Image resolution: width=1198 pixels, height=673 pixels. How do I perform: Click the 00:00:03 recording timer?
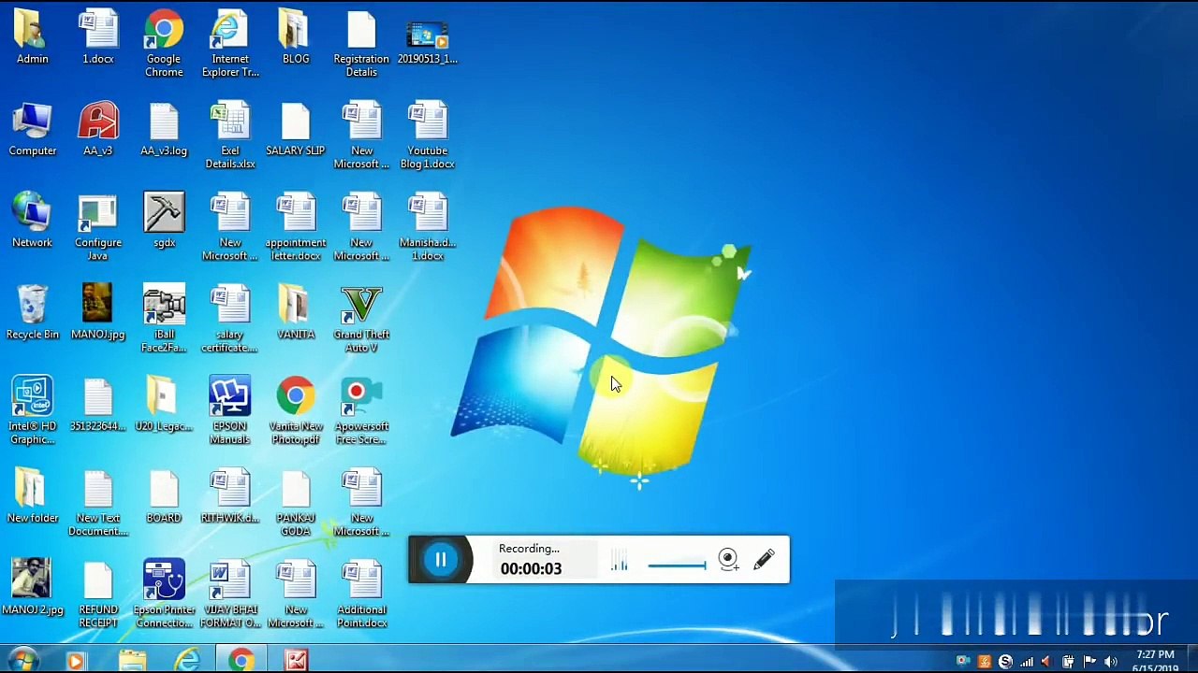[x=531, y=568]
